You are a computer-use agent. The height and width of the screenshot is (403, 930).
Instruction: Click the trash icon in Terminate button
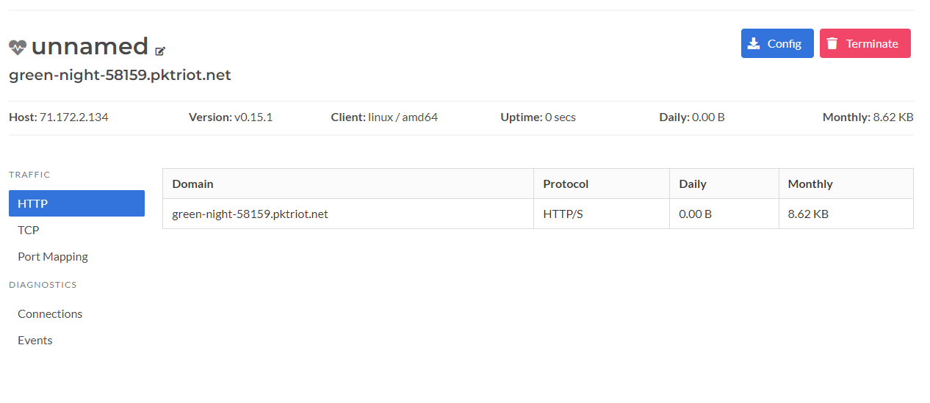[832, 43]
